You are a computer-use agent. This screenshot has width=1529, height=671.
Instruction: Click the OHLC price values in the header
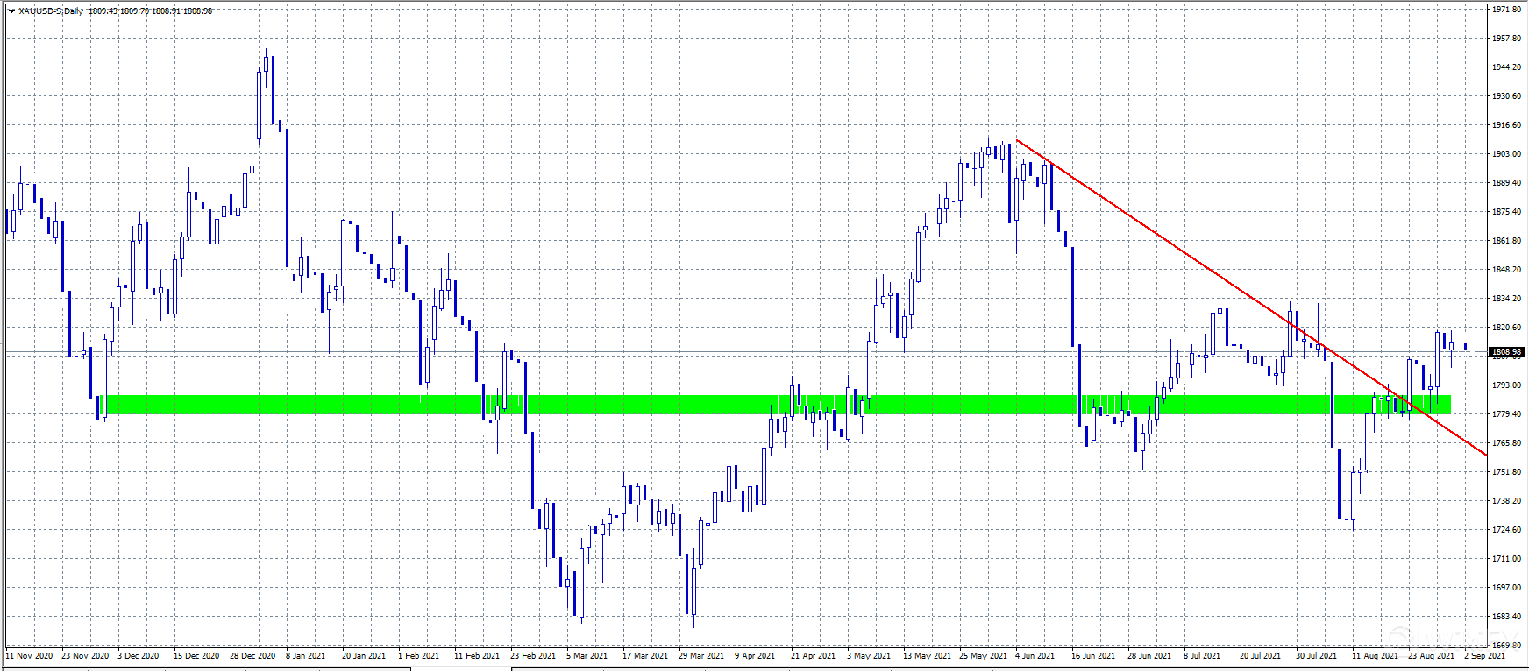point(150,11)
